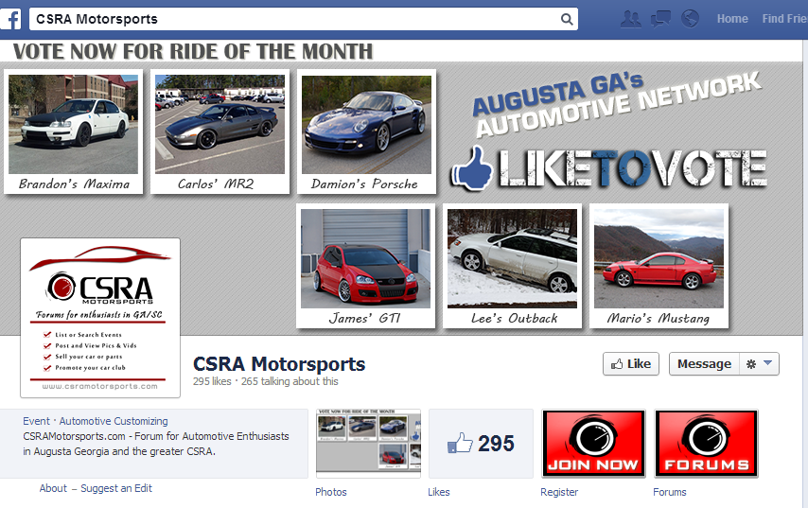Click the Photos tab label
This screenshot has height=508, width=808.
click(x=331, y=492)
